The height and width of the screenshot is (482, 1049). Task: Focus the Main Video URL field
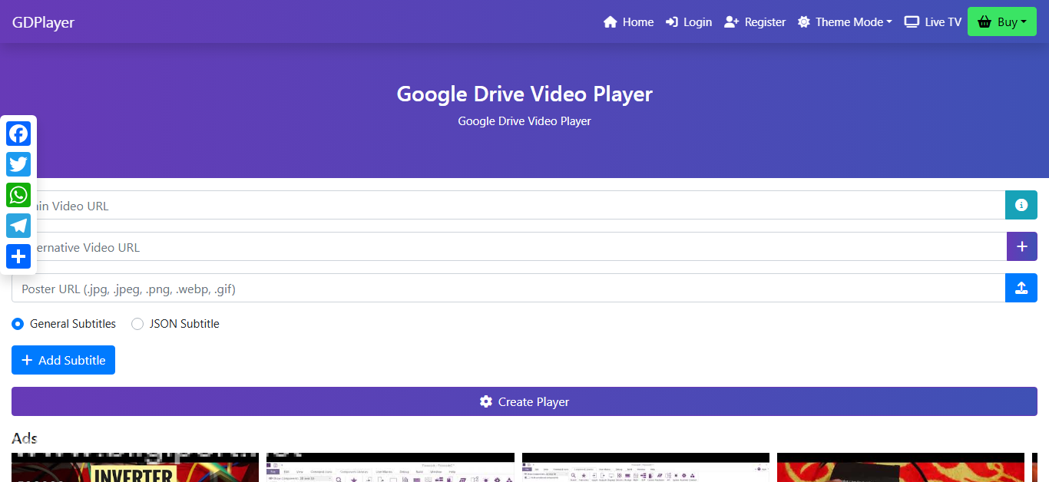(x=508, y=205)
